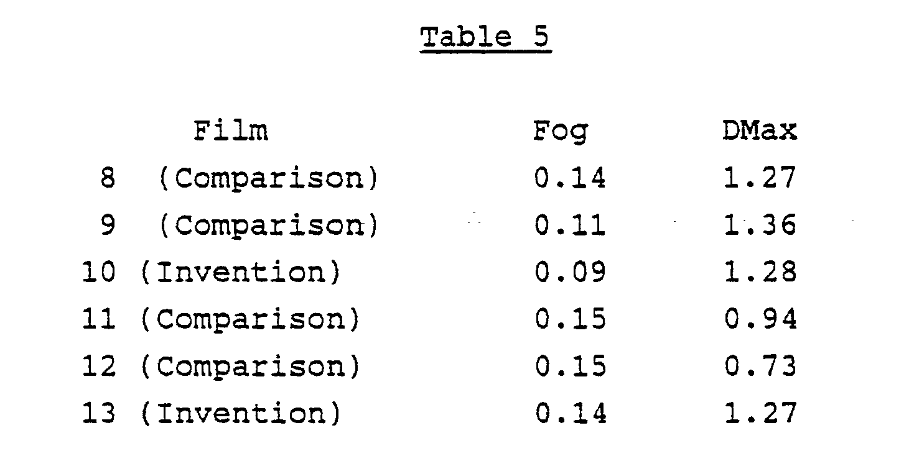Click the DMax value 1.28

click(760, 273)
